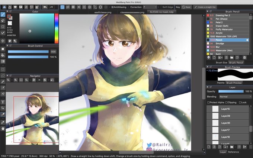Screen dimensions: 253x158
Task: Enable the radial lines snap icon
Action: click(x=84, y=7)
